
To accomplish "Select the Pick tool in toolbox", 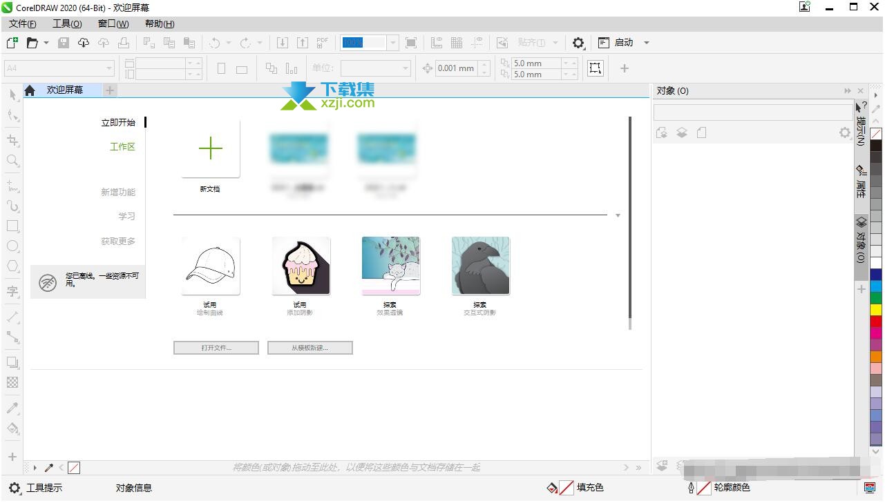I will pos(12,95).
